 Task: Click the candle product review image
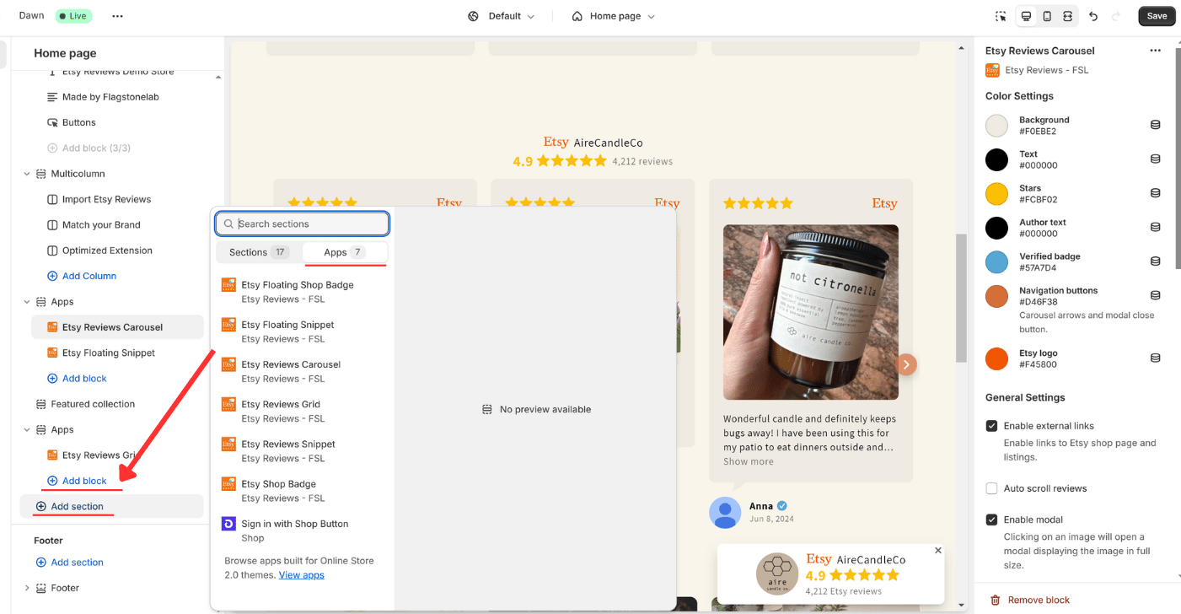point(811,312)
